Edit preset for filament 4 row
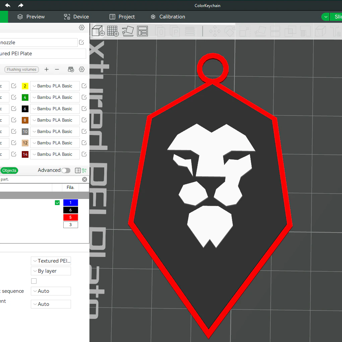 point(84,97)
